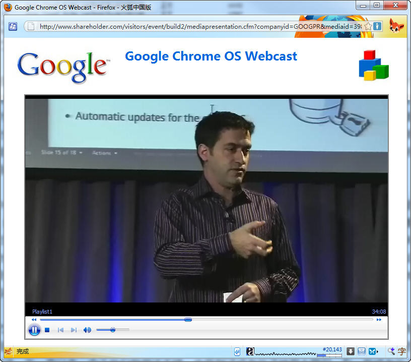This screenshot has height=362, width=411.
Task: Click the Windows-style icon left of address bar
Action: [x=13, y=27]
